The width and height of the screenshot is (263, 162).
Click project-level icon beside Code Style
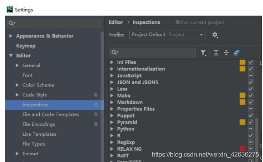coord(95,95)
